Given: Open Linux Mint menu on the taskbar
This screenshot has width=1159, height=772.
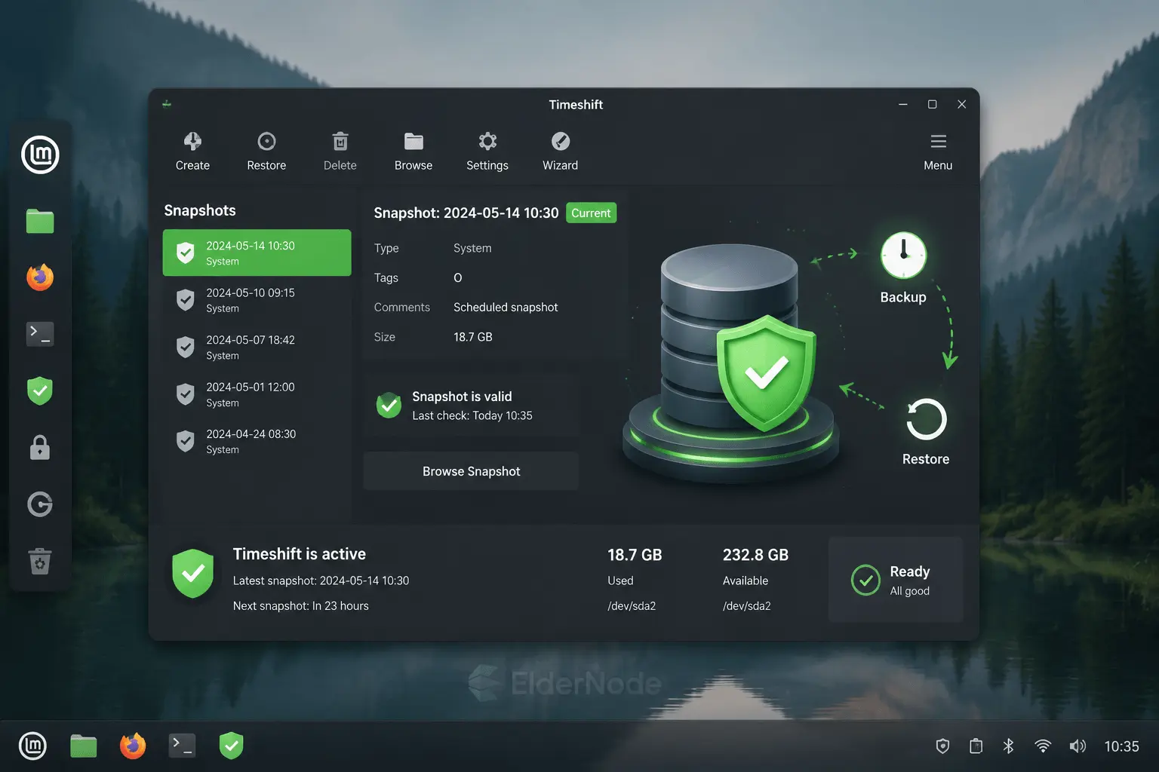Looking at the screenshot, I should coord(32,746).
